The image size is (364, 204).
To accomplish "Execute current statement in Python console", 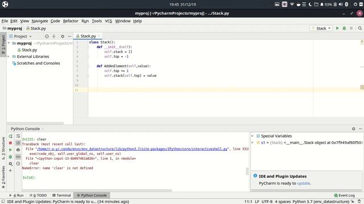I will pyautogui.click(x=10, y=150).
